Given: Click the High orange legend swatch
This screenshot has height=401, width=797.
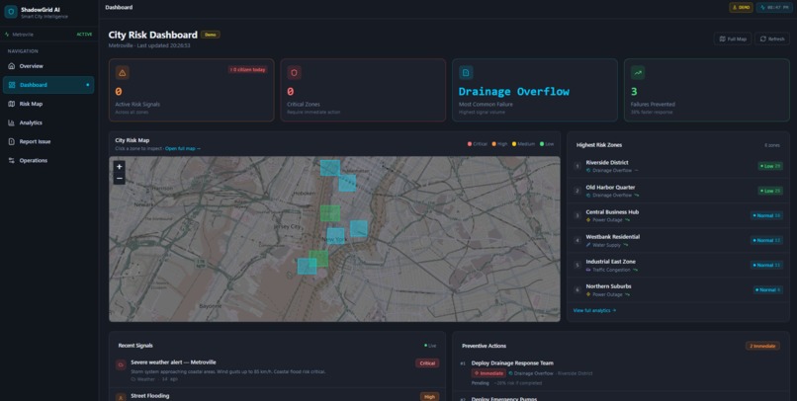Looking at the screenshot, I should (x=493, y=144).
